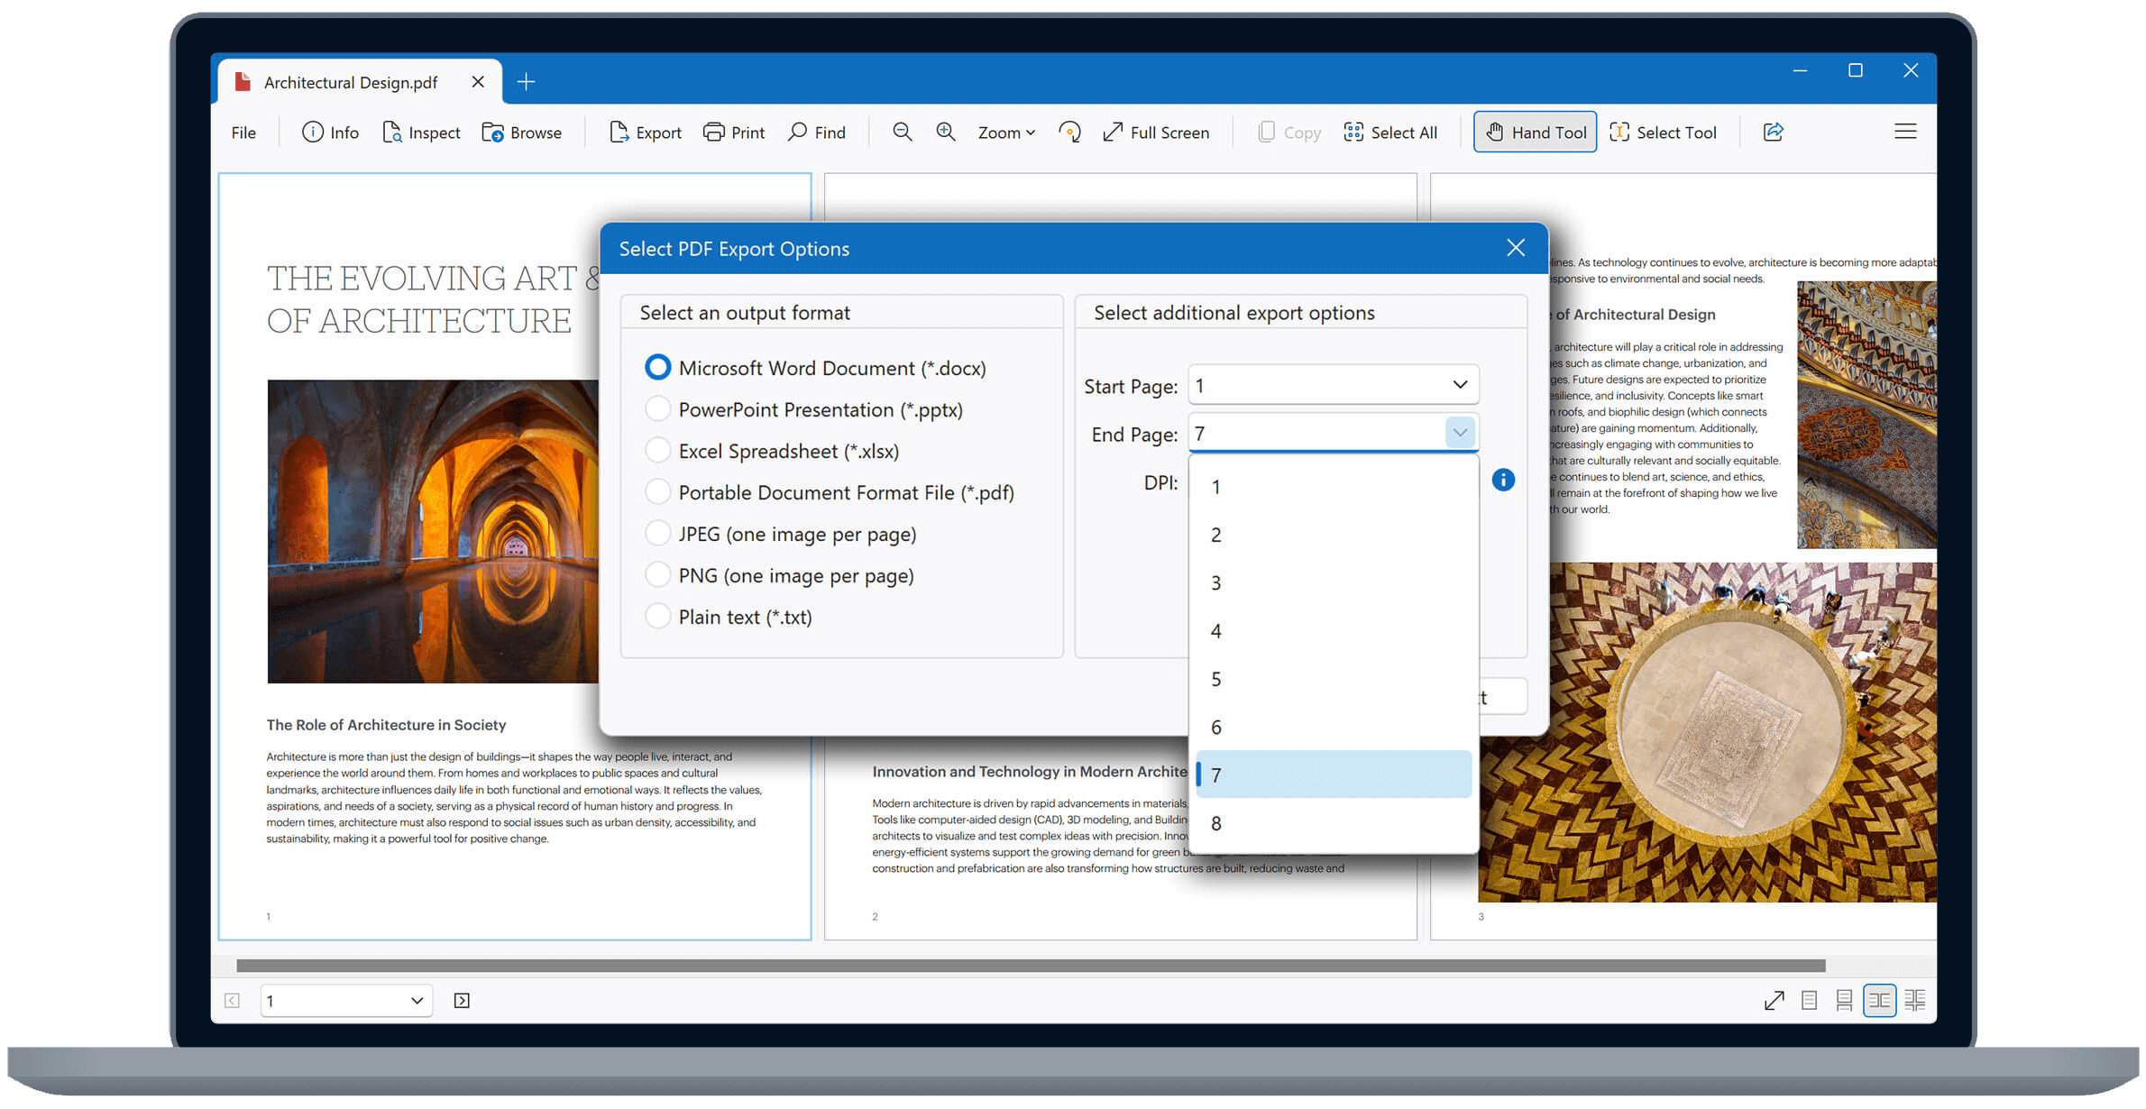This screenshot has width=2146, height=1109.
Task: Switch to the Architectural Design.pdf tab
Action: (351, 81)
